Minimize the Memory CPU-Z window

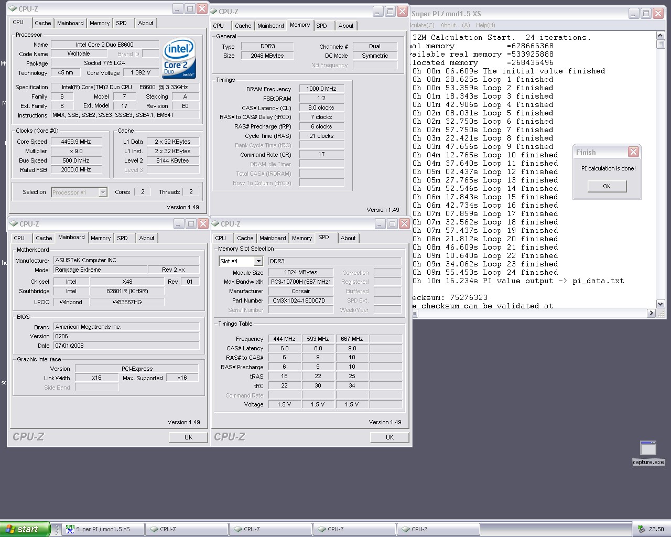click(377, 12)
